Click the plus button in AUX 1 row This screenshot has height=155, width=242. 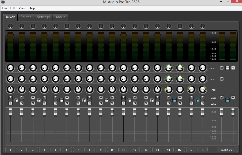[x=233, y=68]
